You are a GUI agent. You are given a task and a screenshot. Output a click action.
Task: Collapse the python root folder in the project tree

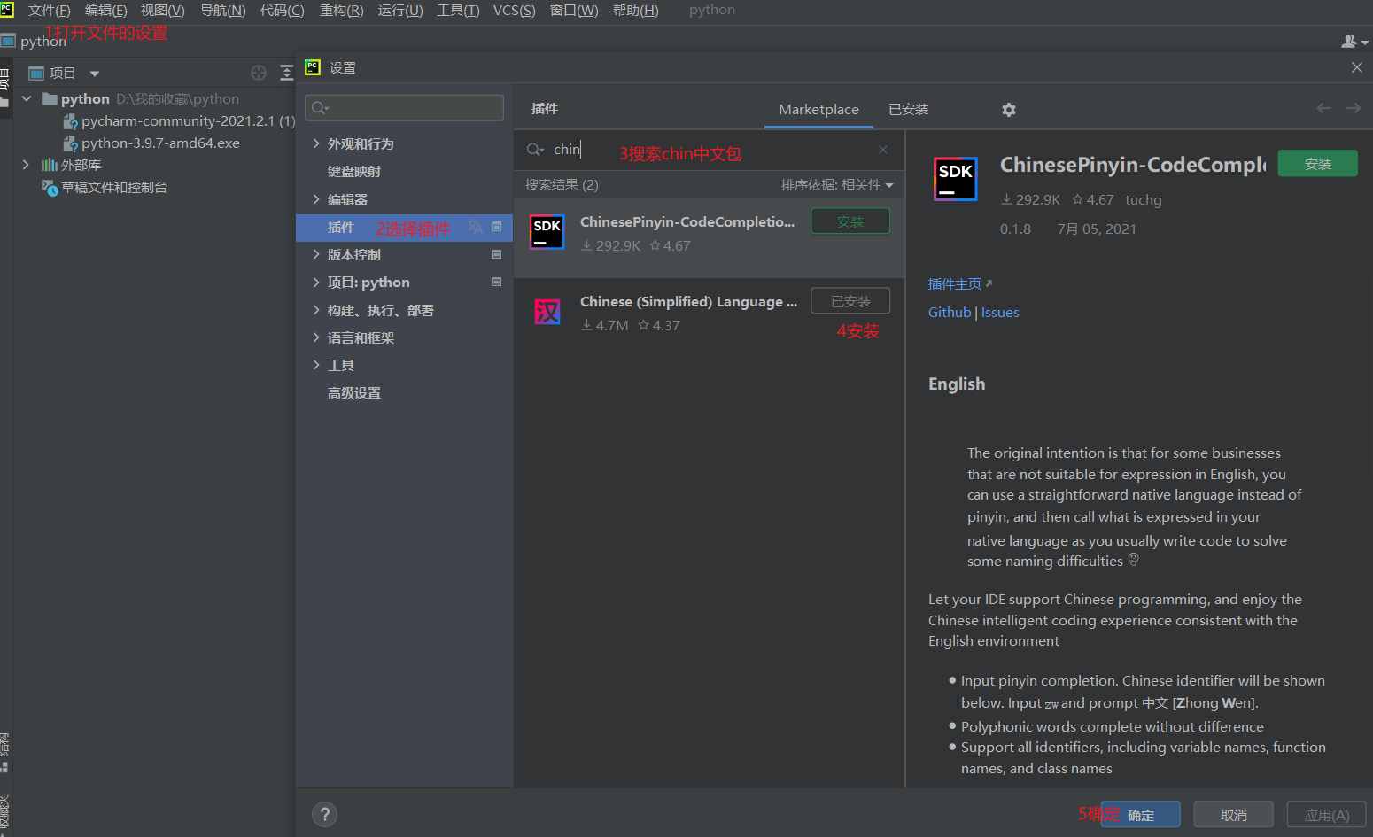coord(27,98)
